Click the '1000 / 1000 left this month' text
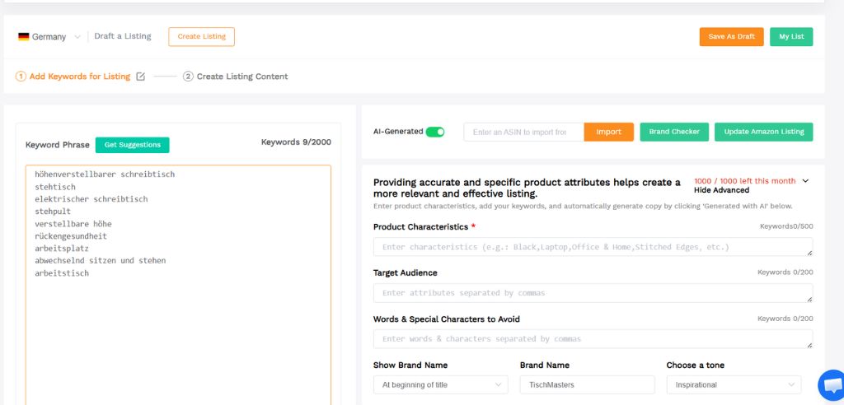This screenshot has height=405, width=844. 744,181
